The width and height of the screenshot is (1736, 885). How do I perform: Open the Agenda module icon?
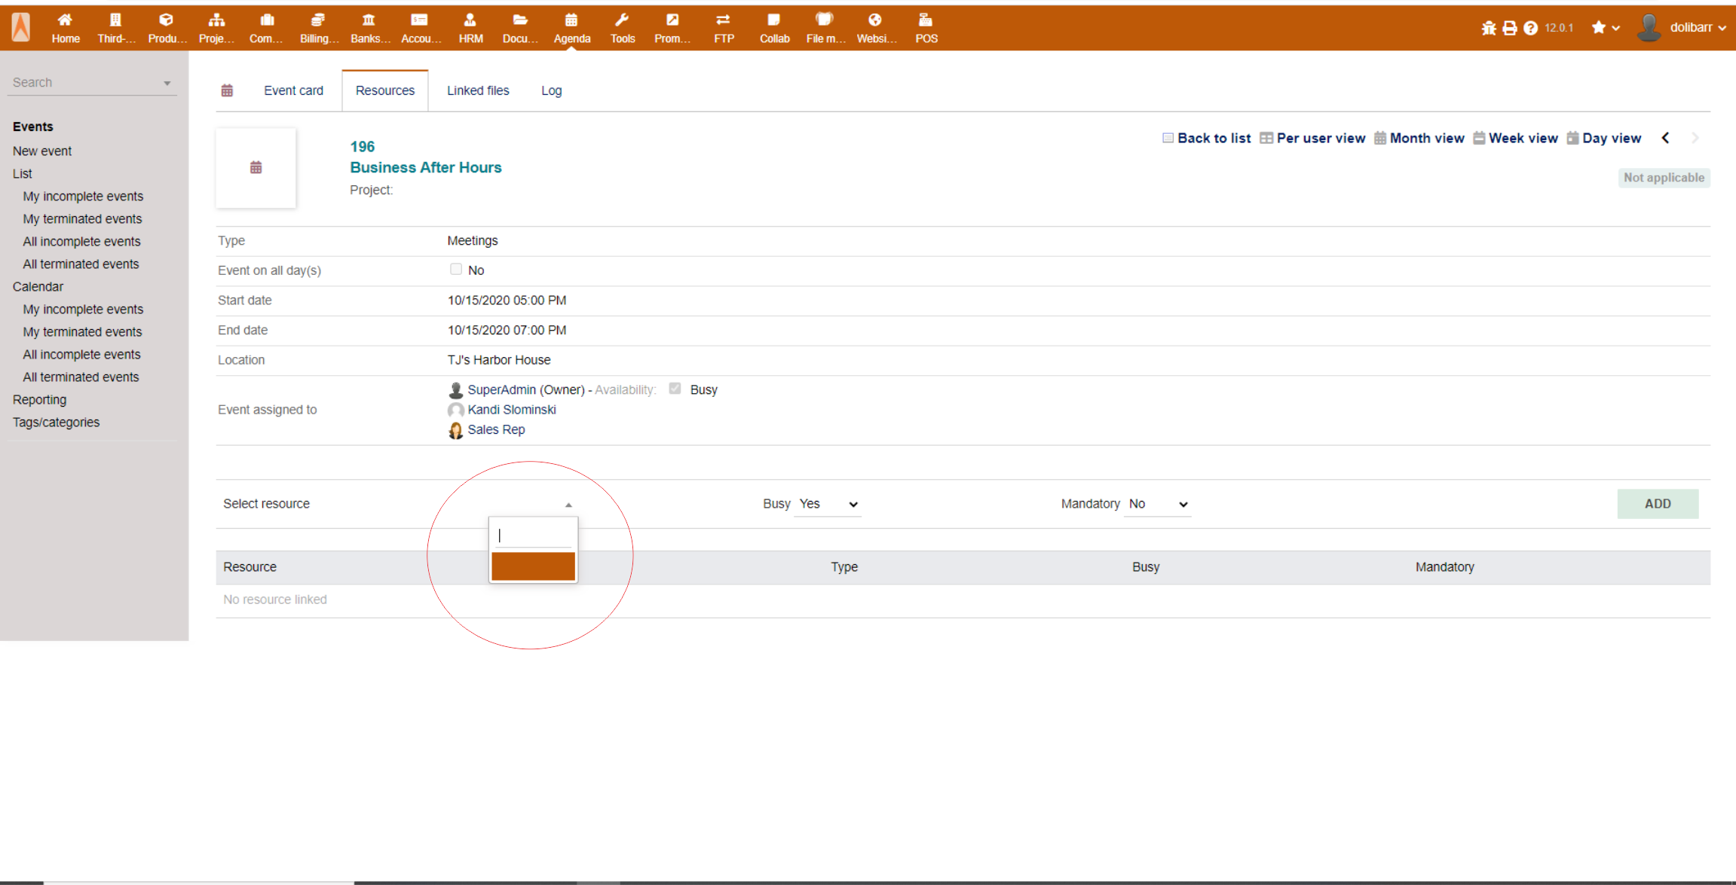[571, 20]
